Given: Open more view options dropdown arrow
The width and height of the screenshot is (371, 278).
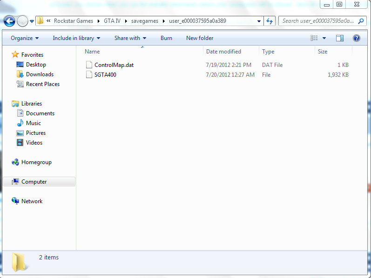Looking at the screenshot, I should coord(324,38).
